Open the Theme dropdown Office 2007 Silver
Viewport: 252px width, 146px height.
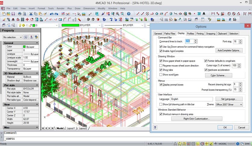229,104
